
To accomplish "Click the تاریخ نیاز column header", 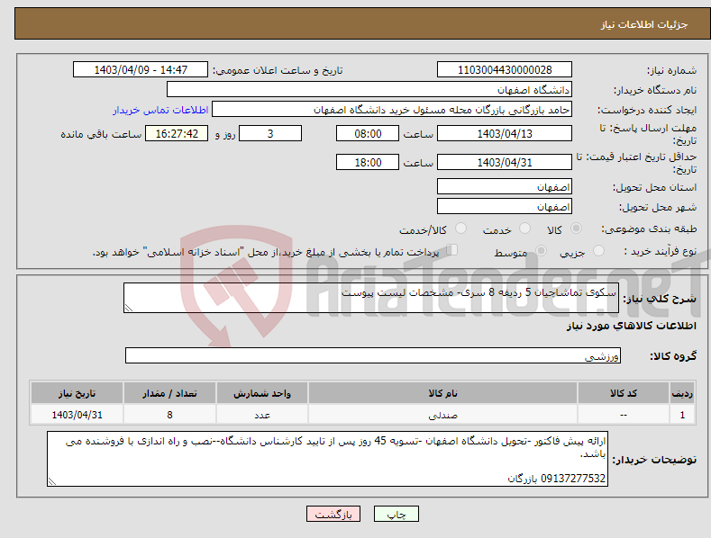I will 77,393.
